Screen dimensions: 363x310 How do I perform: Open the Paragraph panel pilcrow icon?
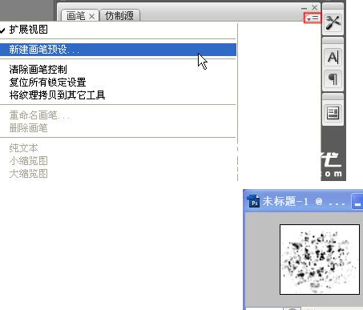[x=333, y=79]
